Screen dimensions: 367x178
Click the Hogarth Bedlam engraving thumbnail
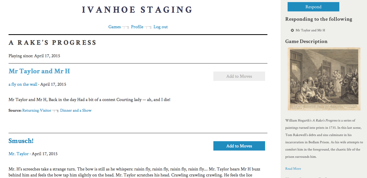click(324, 79)
